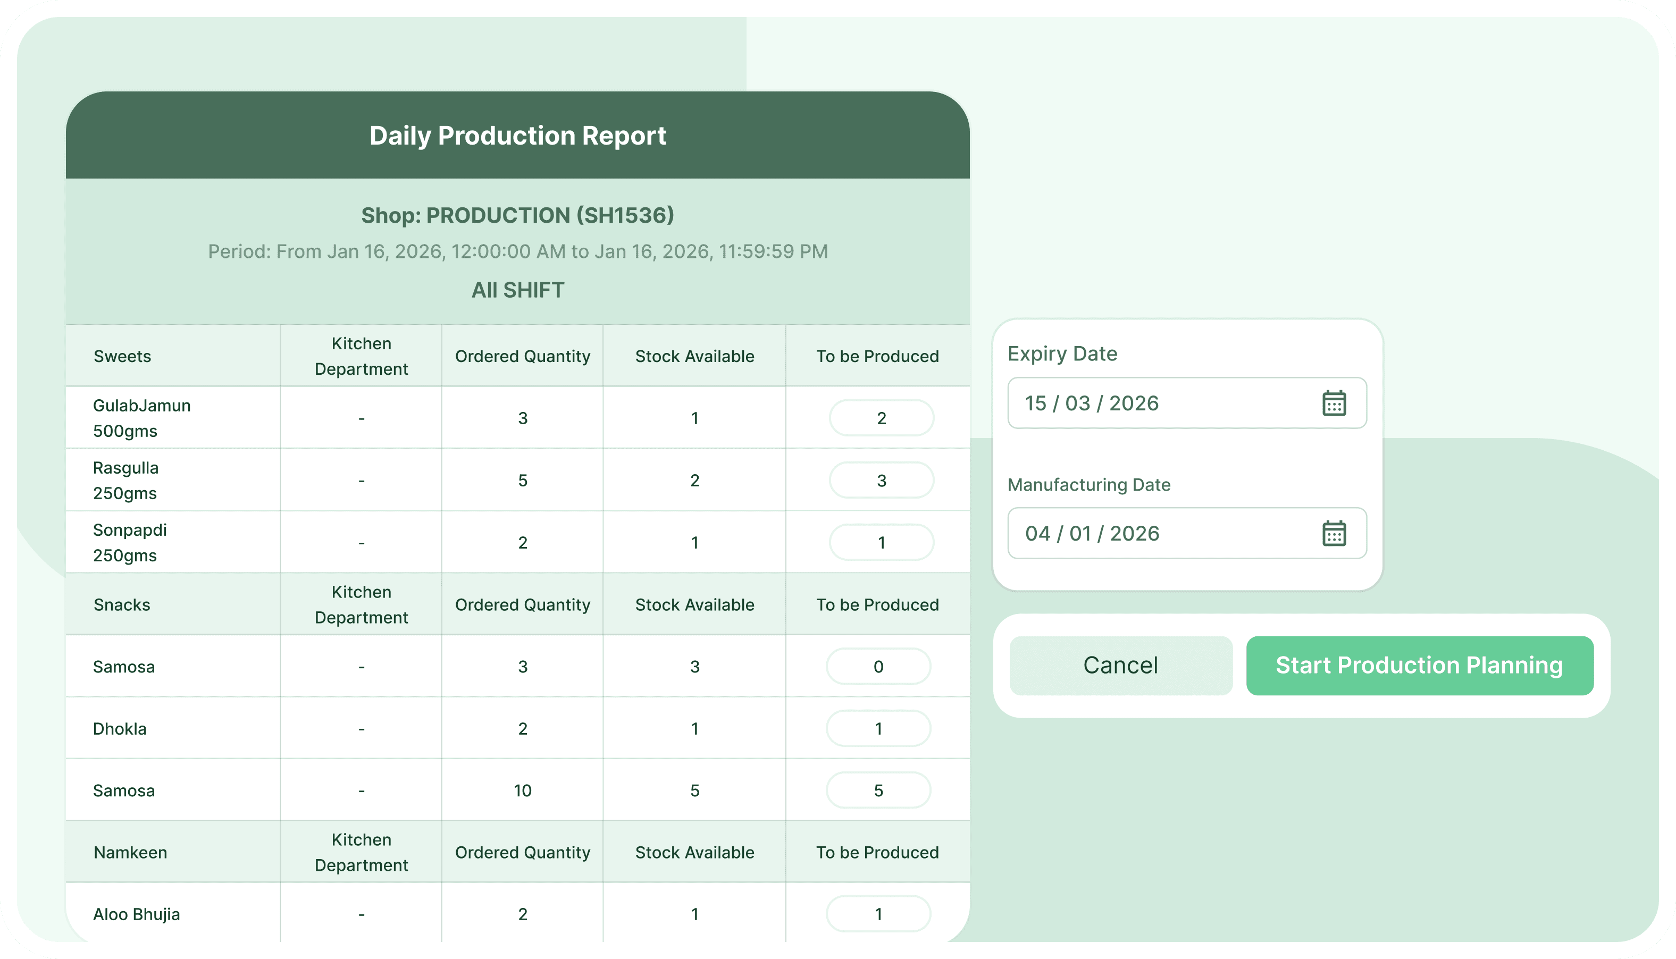Edit Aloo Bhujia's To be Produced quantity
This screenshot has width=1676, height=959.
(878, 914)
